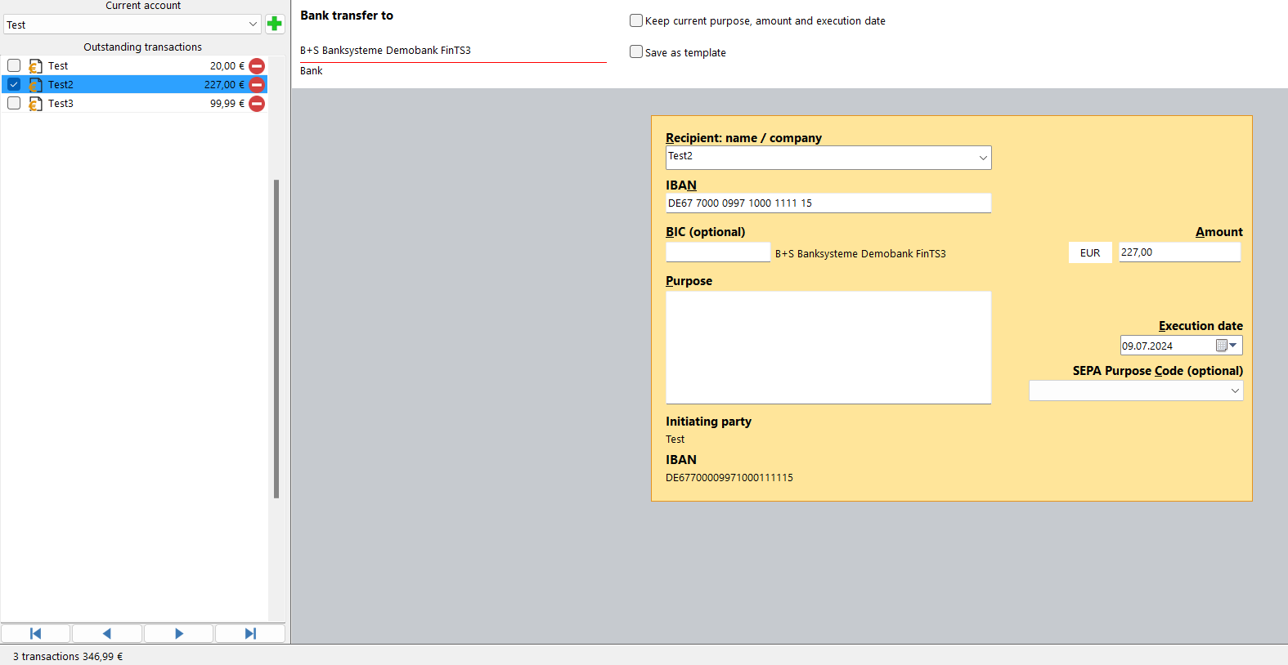Click the 227,00 € amount in Test2 row
Image resolution: width=1288 pixels, height=665 pixels.
tap(224, 85)
